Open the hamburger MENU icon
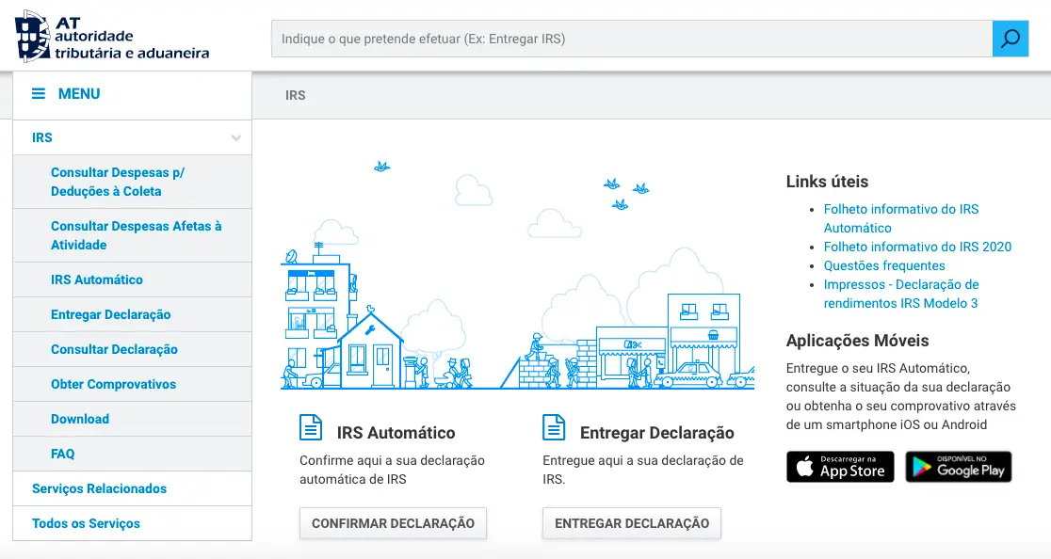The width and height of the screenshot is (1051, 559). (39, 94)
